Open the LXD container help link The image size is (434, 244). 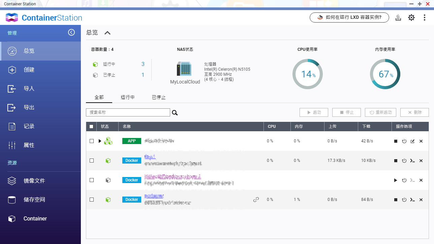coord(349,18)
